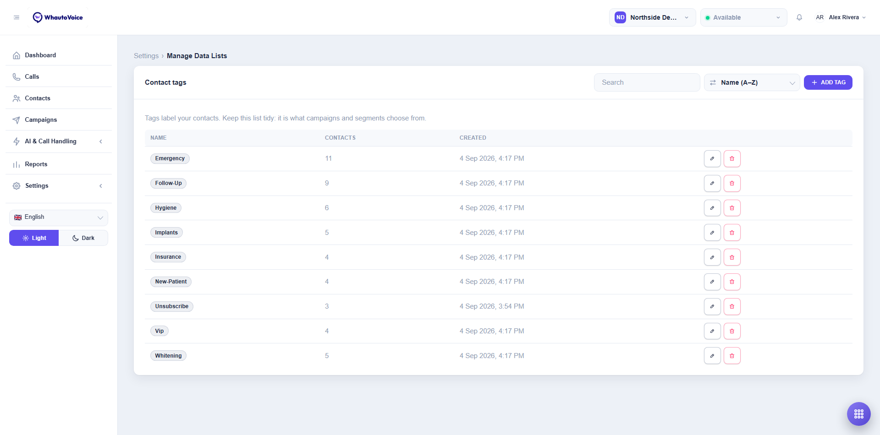
Task: Click the Emergency tag chip
Action: coord(170,158)
